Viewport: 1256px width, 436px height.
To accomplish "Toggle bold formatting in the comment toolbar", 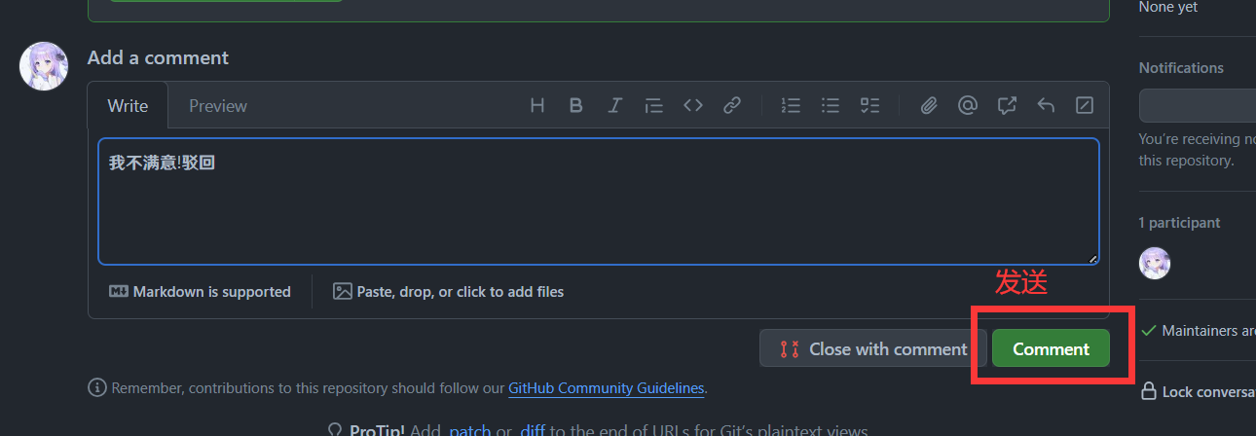I will tap(575, 105).
